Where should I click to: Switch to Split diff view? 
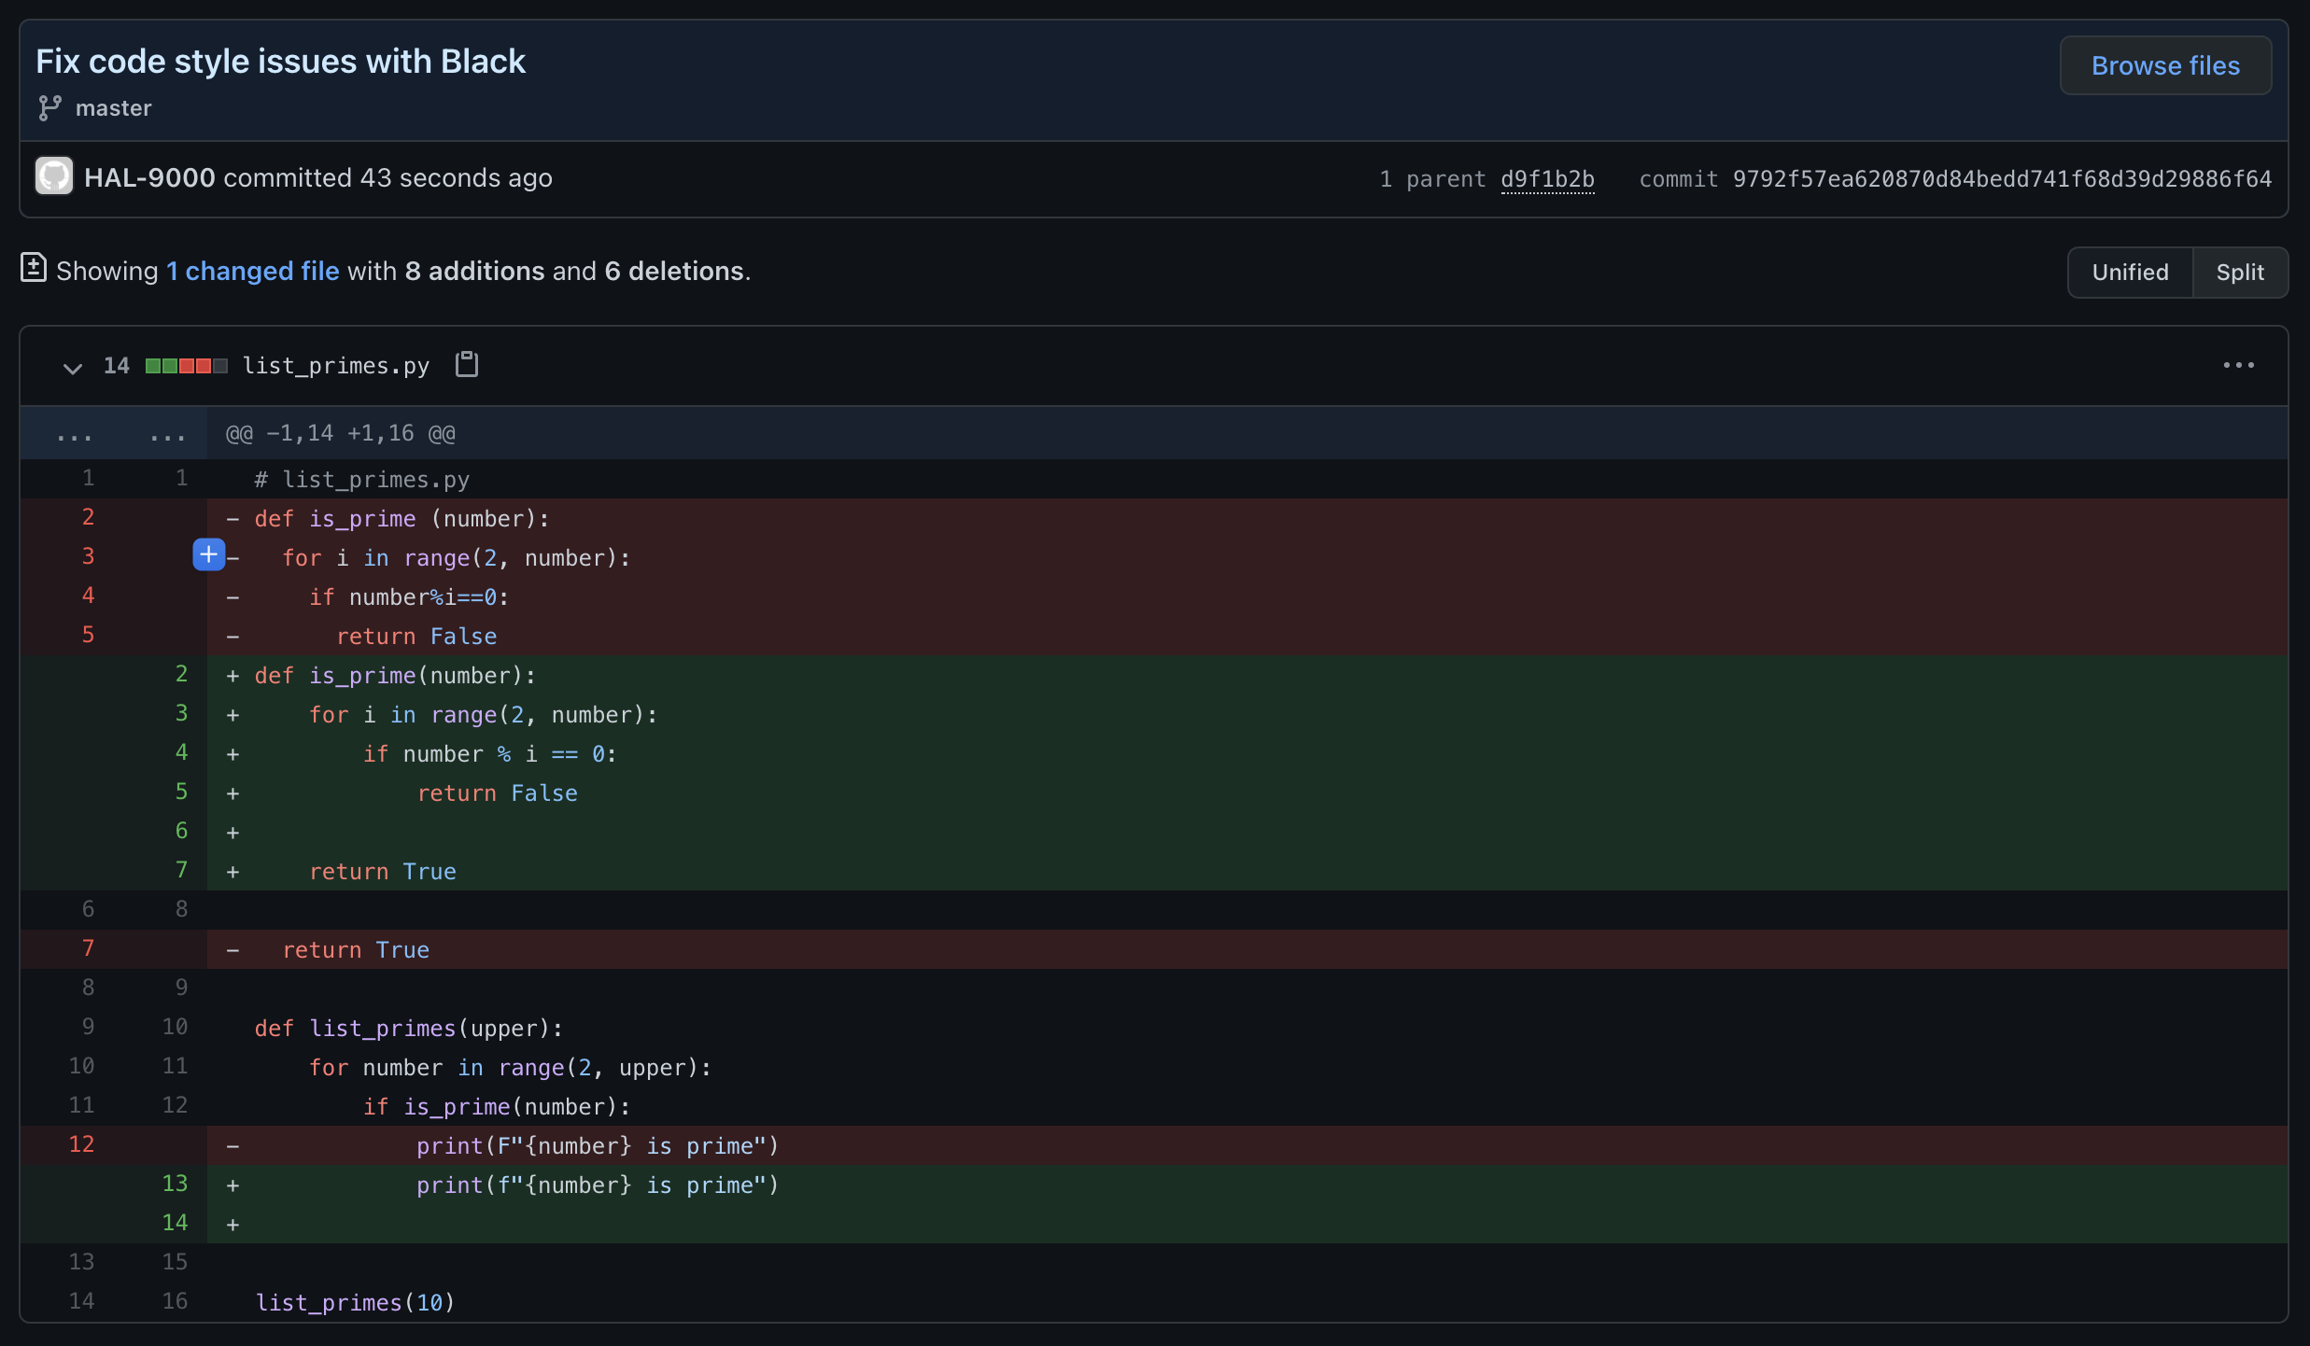2239,272
